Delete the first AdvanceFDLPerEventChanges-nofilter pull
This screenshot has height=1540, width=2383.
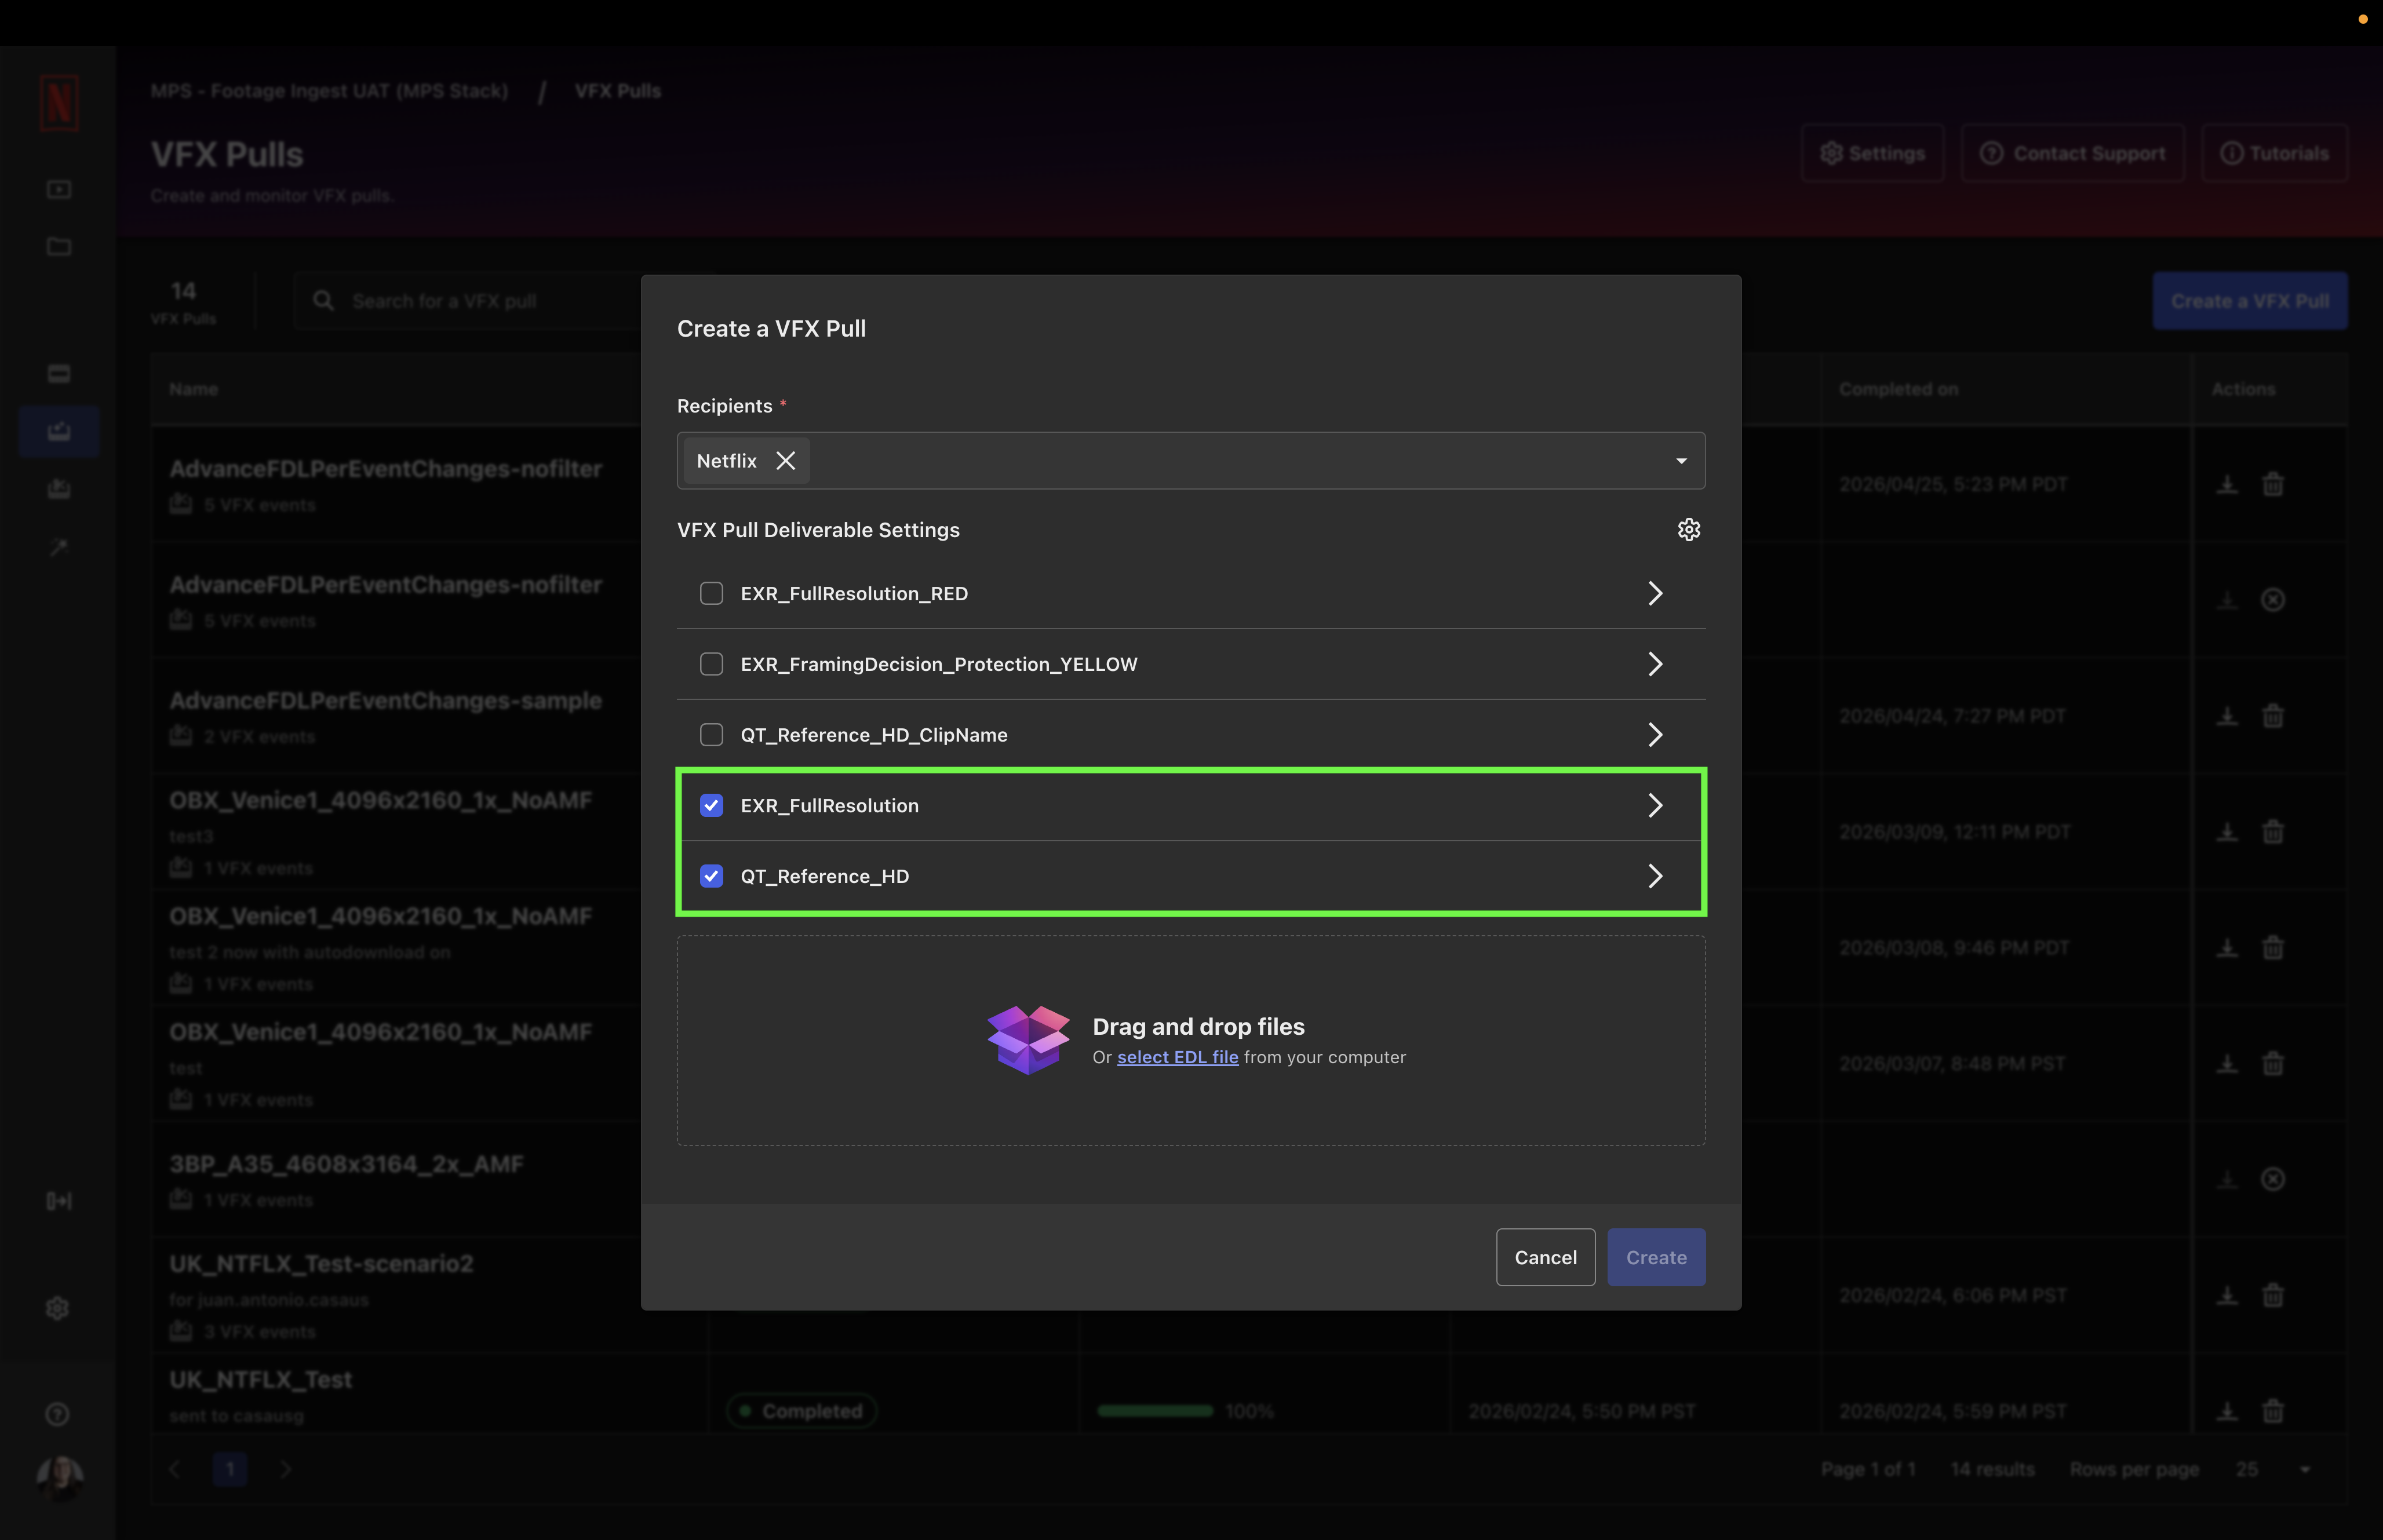[x=2273, y=485]
